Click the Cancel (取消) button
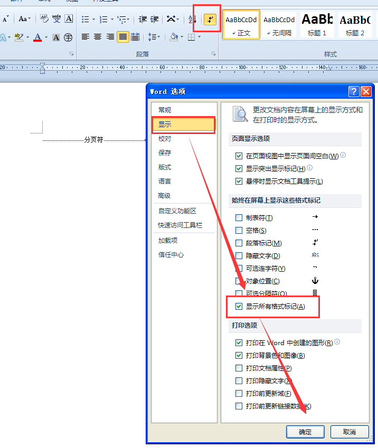 [349, 432]
